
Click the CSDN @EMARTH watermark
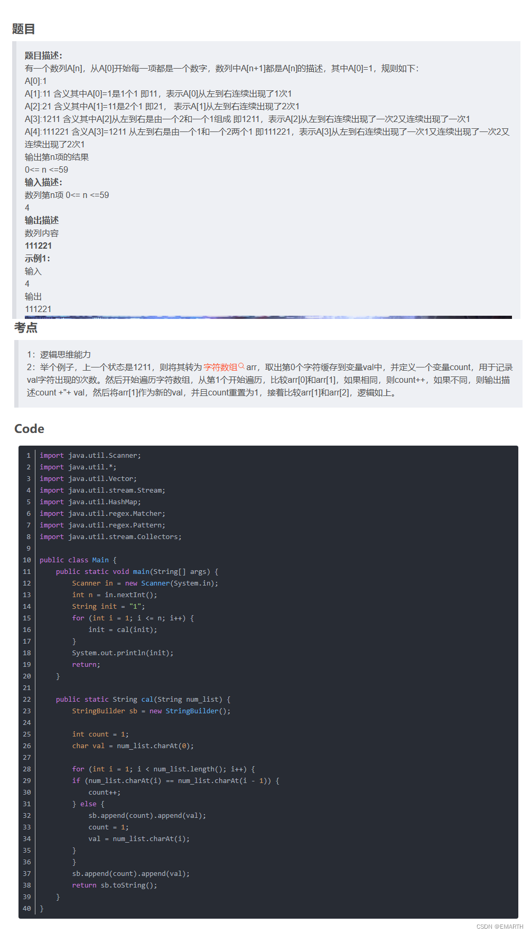pos(500,927)
